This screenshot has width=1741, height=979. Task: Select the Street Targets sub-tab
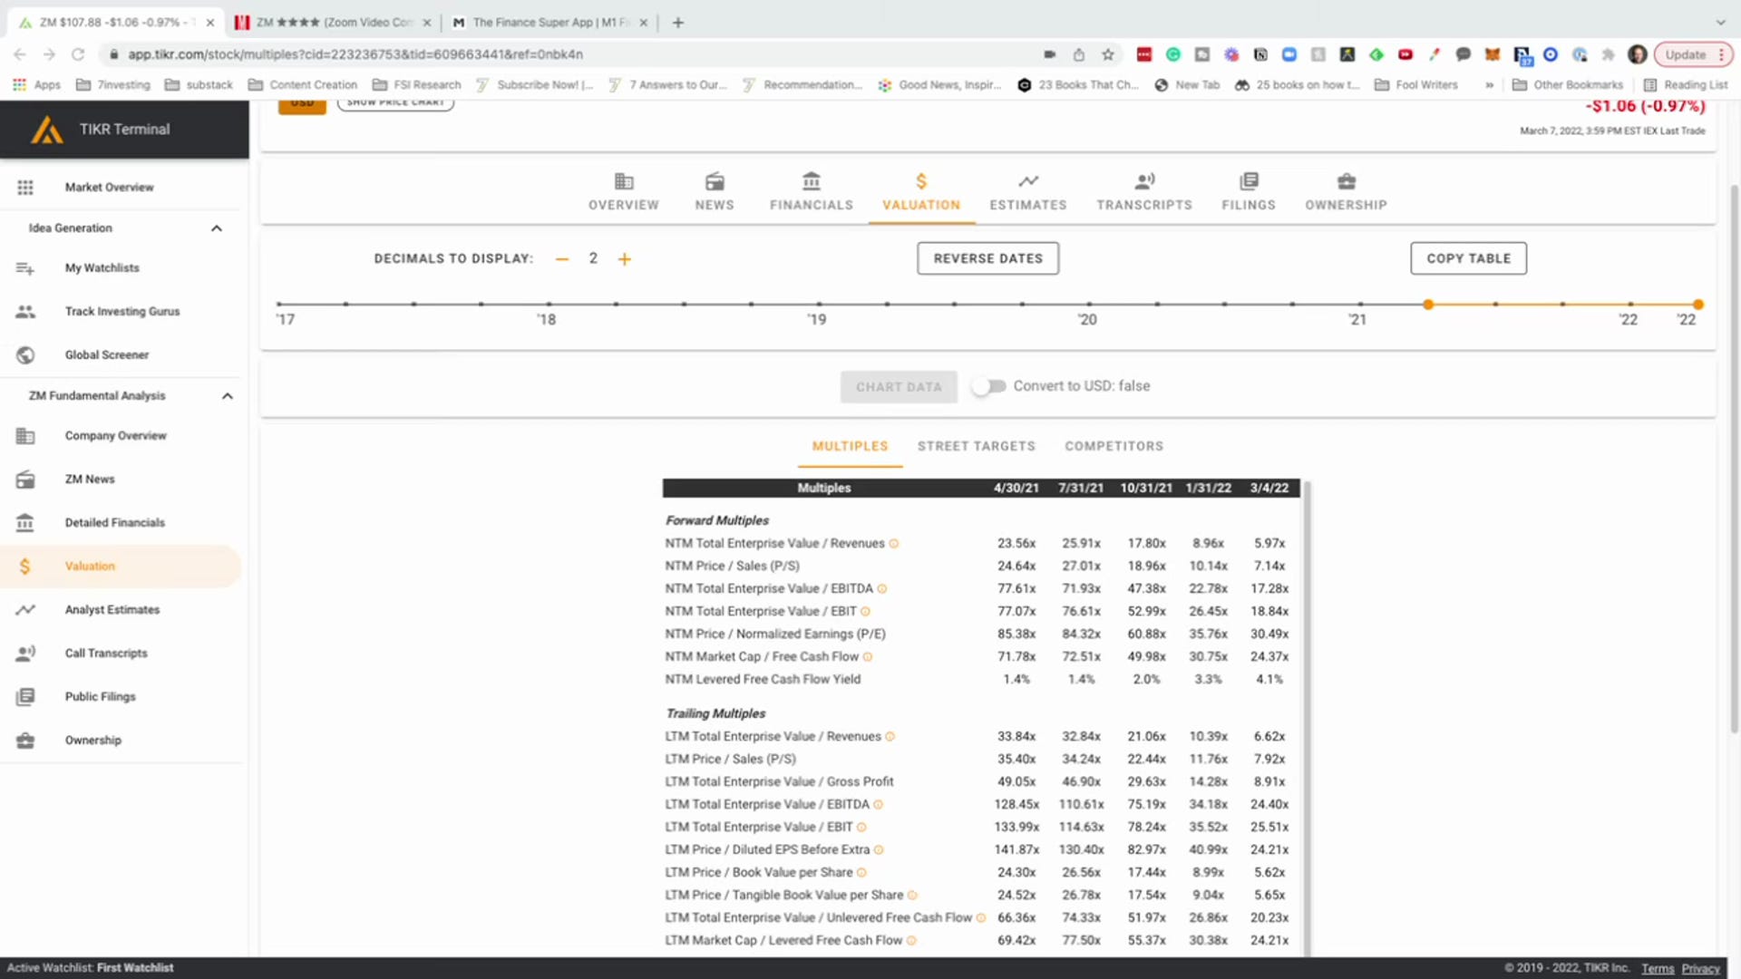pyautogui.click(x=977, y=447)
